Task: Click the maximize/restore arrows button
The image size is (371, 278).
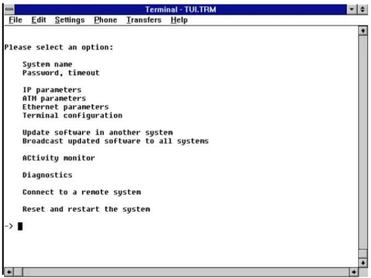Action: (x=362, y=9)
